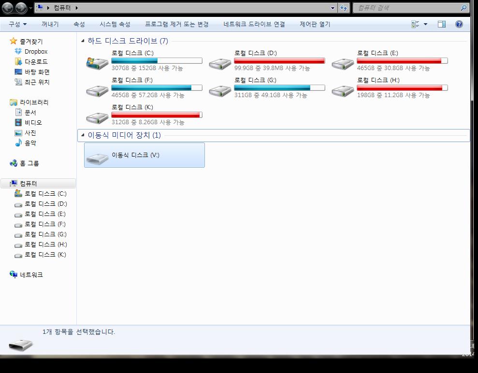478x373 pixels.
Task: Open local disk D: drive icon
Action: coord(220,63)
